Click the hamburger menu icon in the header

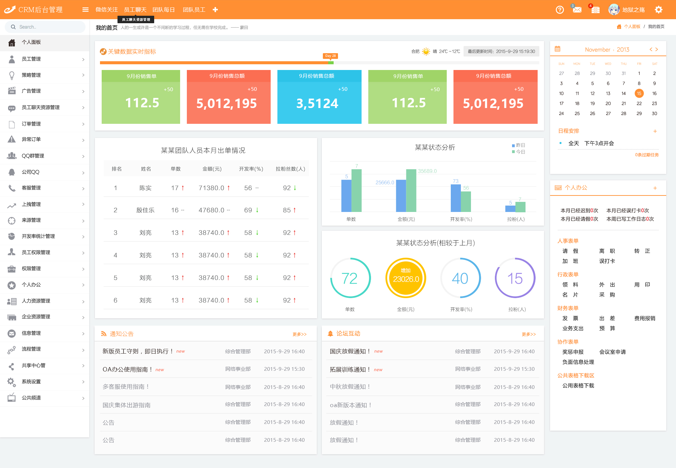click(86, 10)
